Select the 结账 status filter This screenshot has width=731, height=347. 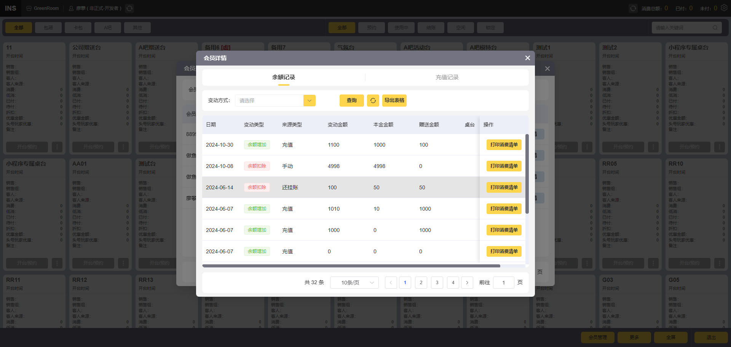click(431, 28)
